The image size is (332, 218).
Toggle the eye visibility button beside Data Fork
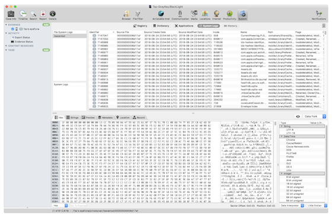(x=298, y=116)
